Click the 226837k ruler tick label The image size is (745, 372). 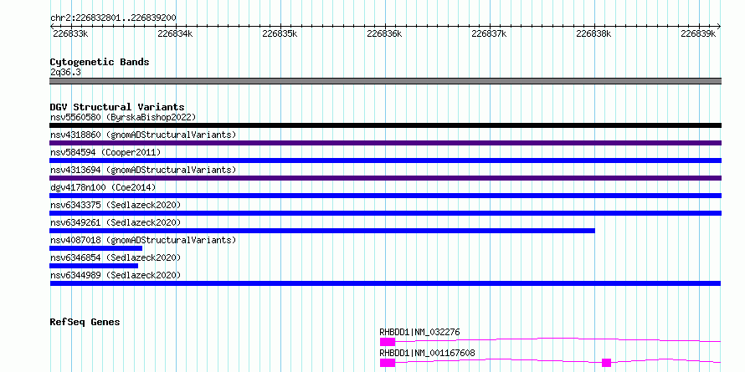tap(490, 33)
